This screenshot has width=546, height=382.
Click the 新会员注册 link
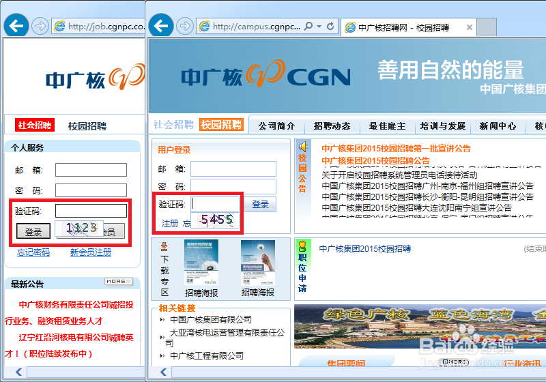coord(91,252)
